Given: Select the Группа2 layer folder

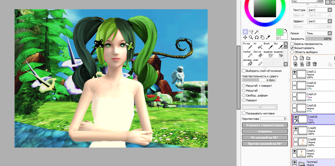Looking at the screenshot, I should click(313, 163).
